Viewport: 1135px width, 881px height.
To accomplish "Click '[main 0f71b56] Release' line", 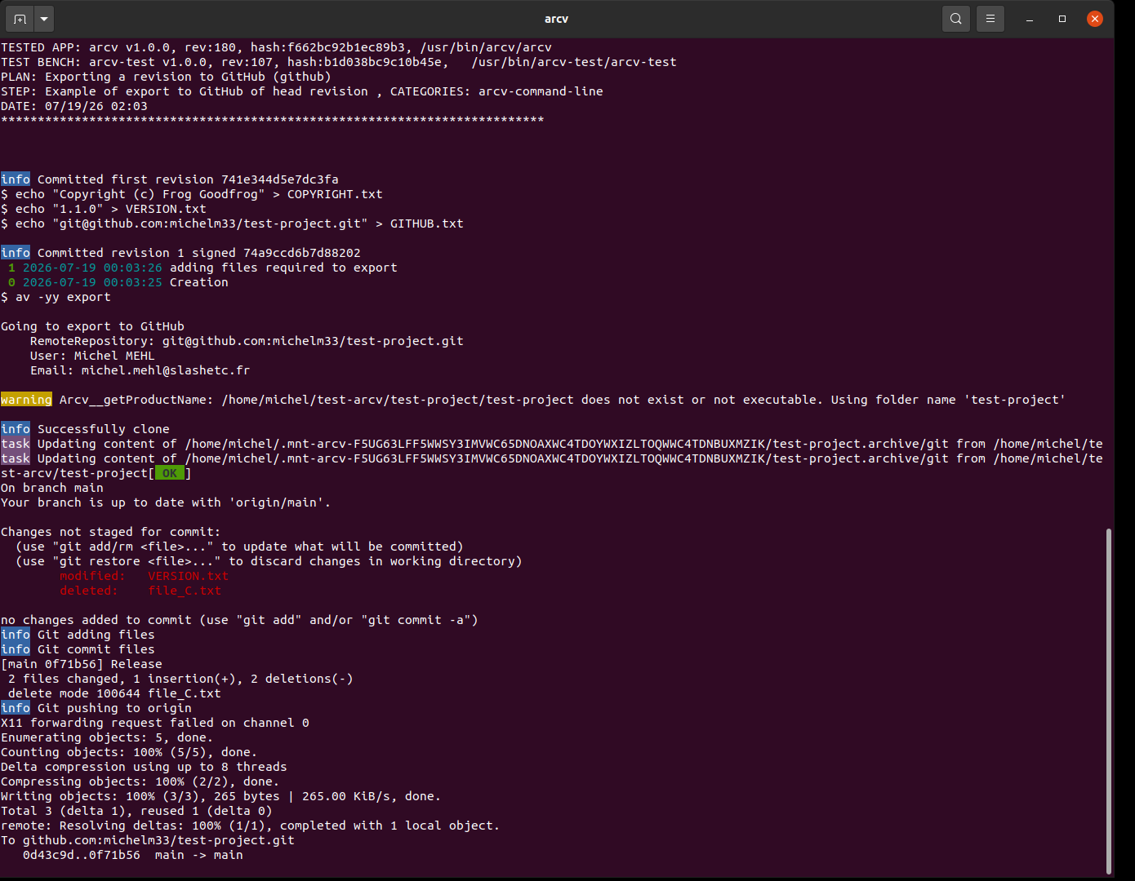I will pos(82,664).
